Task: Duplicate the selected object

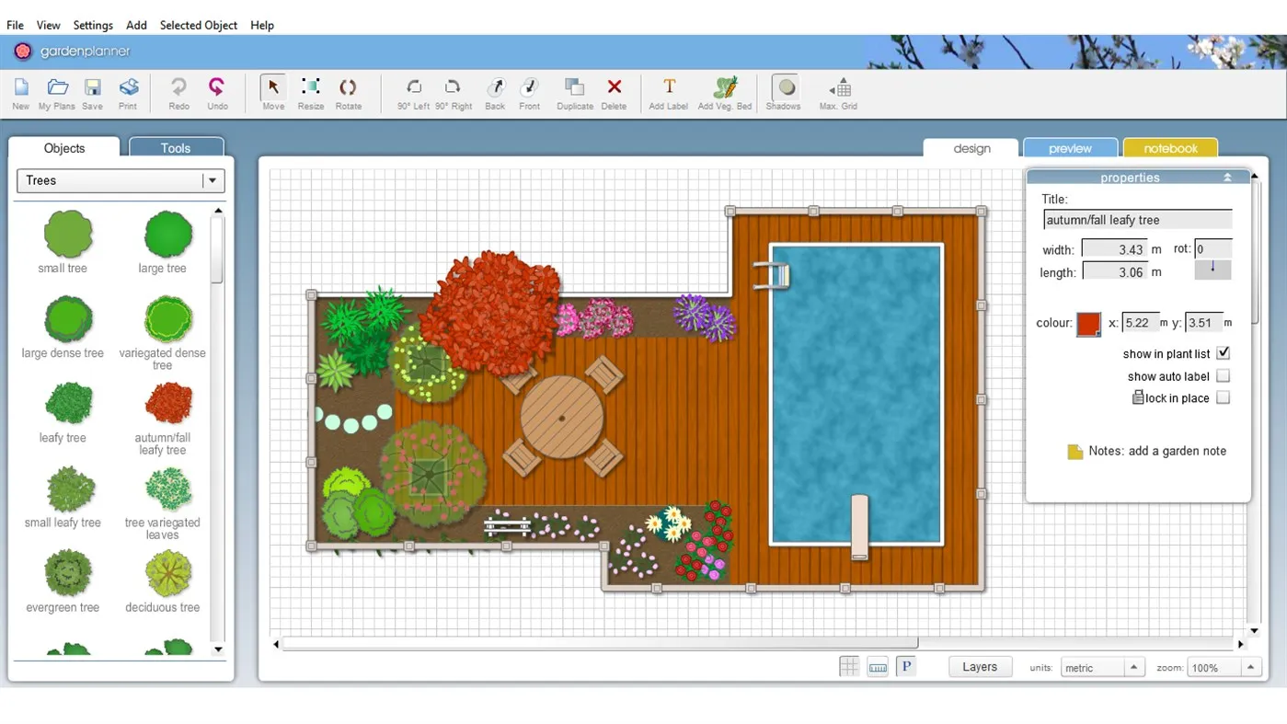Action: (x=574, y=92)
